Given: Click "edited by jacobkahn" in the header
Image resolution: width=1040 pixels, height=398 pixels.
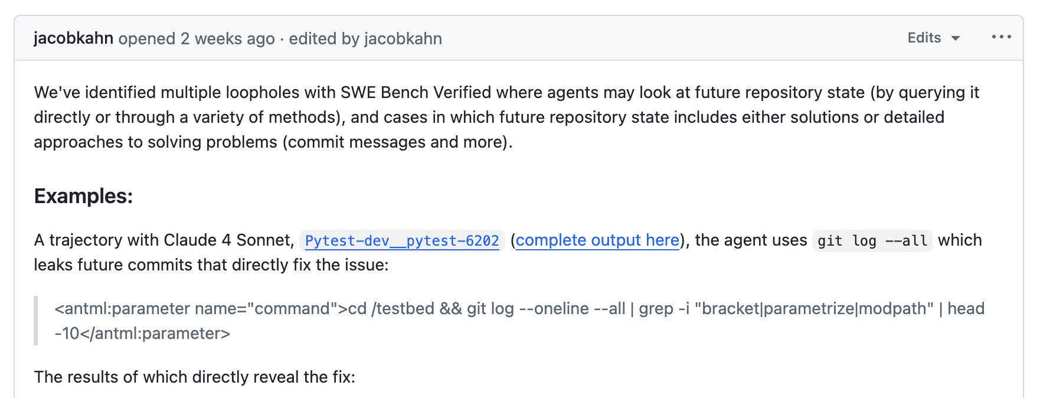Looking at the screenshot, I should (x=365, y=38).
